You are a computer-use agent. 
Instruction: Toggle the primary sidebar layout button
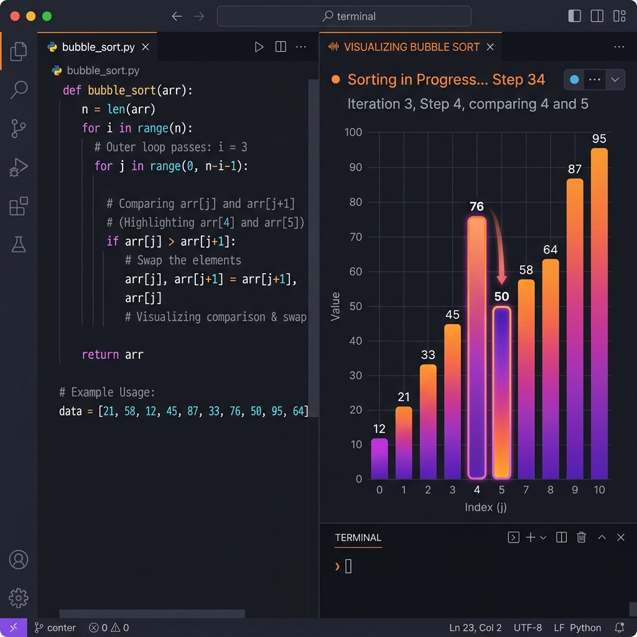coord(575,16)
